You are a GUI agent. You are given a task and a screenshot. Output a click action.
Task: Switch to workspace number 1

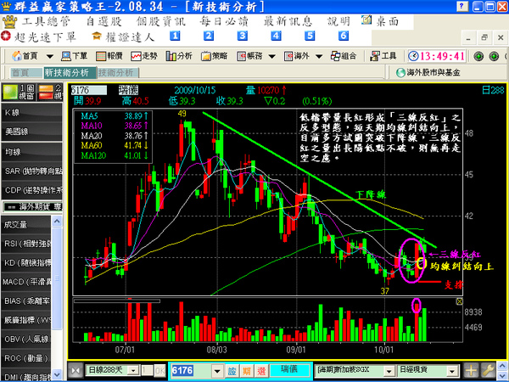tap(175, 36)
